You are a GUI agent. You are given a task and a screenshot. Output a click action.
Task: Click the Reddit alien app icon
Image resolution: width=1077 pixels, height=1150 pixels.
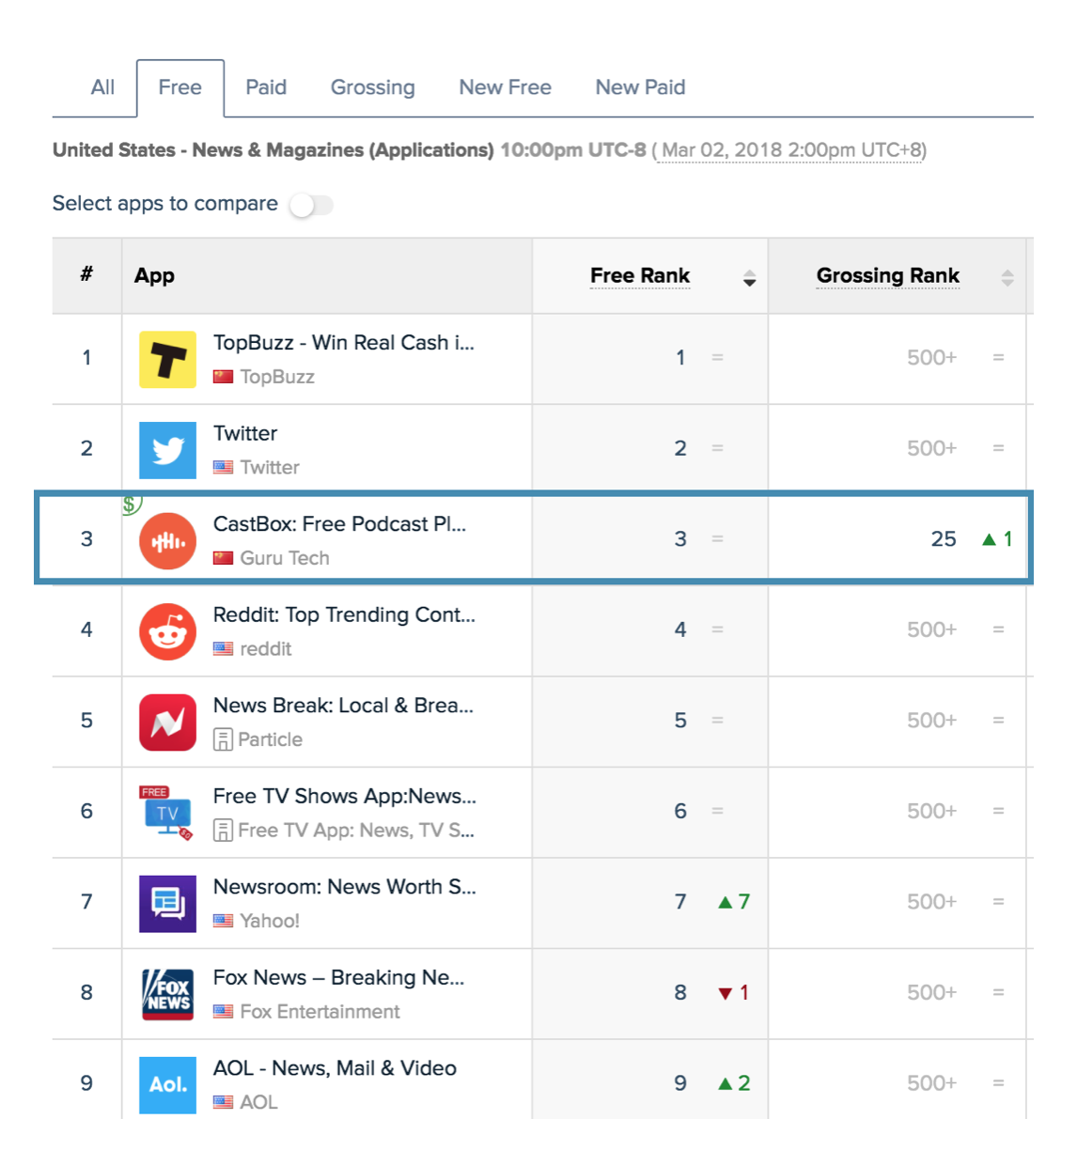(167, 631)
